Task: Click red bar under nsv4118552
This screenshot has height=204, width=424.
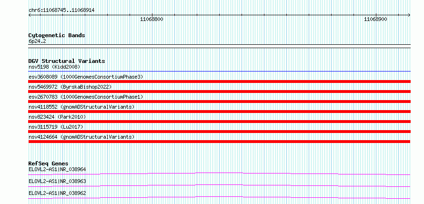Action: 219,112
